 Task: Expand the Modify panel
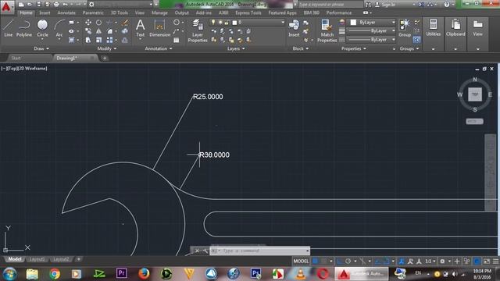[107, 48]
